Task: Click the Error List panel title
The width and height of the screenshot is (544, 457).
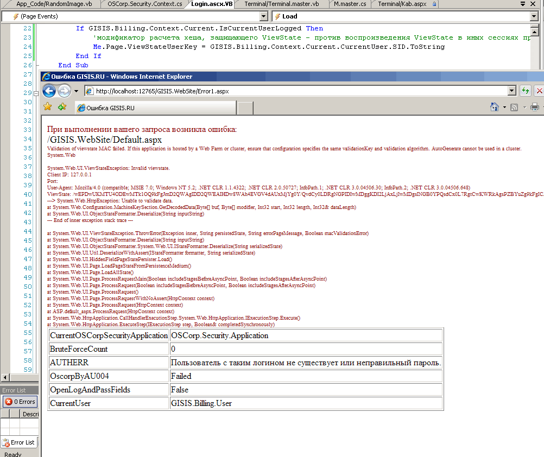Action: (14, 390)
